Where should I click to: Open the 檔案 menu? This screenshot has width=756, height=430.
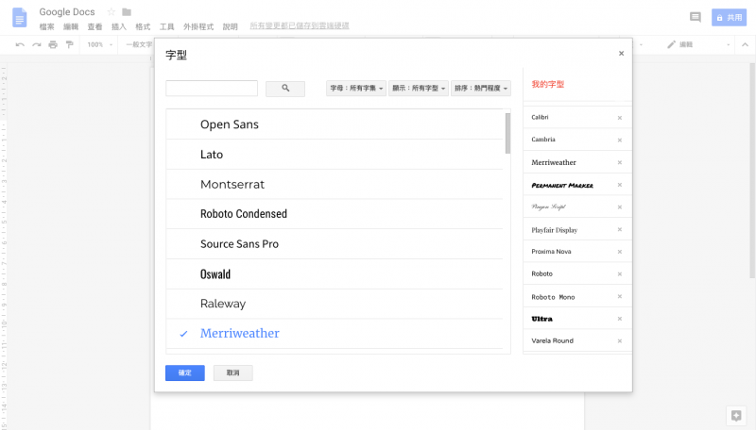click(46, 27)
